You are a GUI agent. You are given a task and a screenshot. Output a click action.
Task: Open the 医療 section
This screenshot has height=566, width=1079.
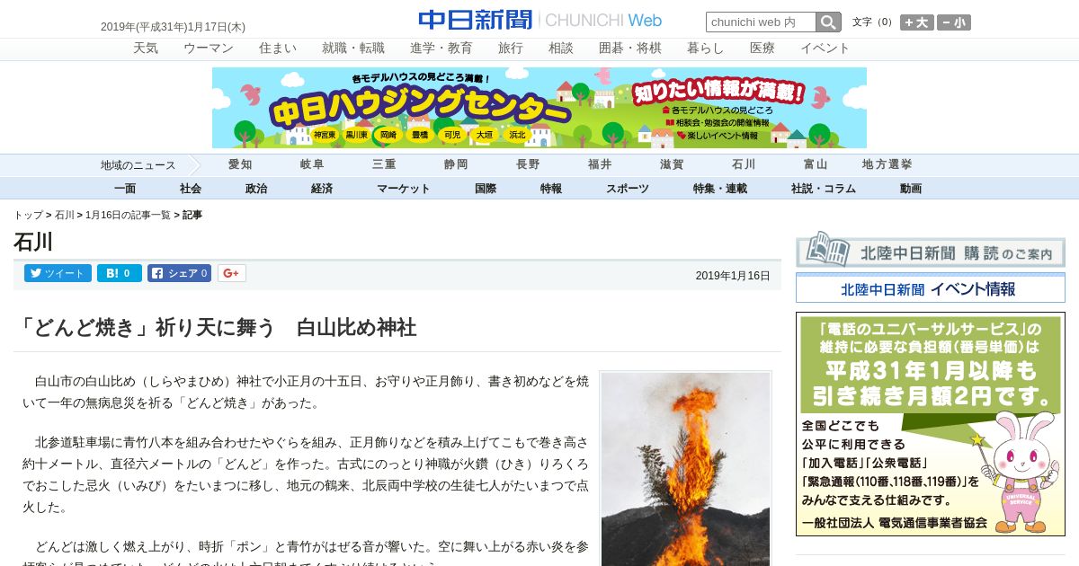pyautogui.click(x=762, y=49)
